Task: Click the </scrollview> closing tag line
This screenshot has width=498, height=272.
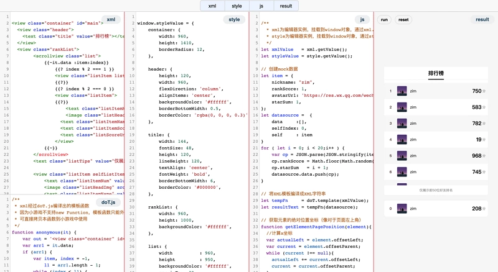Action: click(51, 155)
